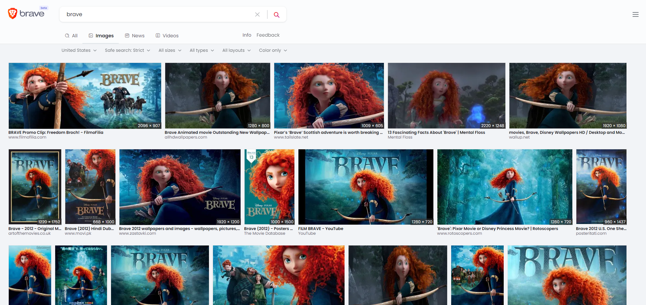
Task: Click 'Brave 2012 U.S. One She...' title
Action: point(601,229)
